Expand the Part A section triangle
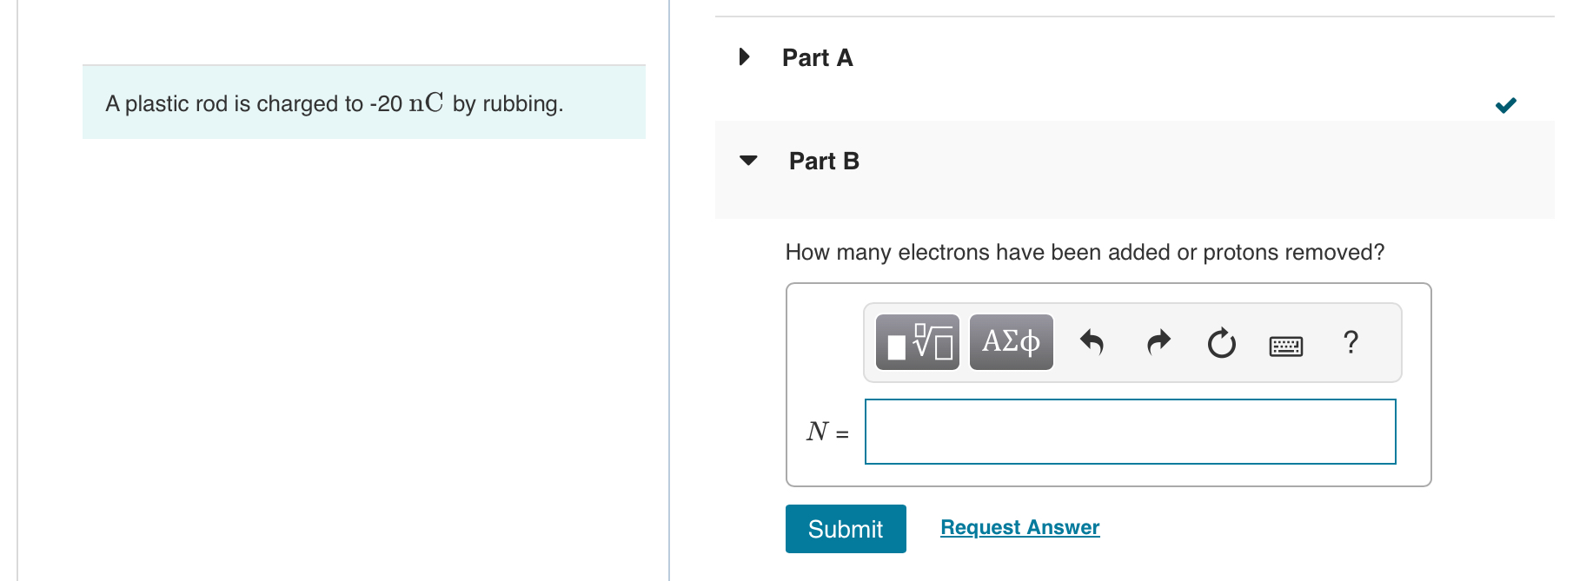Screen dimensions: 1573x581 (744, 57)
